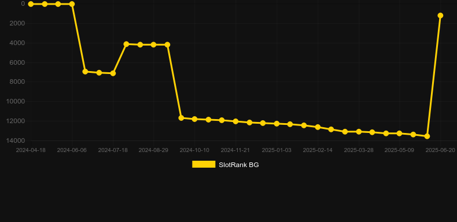Select the data point above 2025-05-09
Viewport: 457px width, 222px height.
tap(400, 134)
